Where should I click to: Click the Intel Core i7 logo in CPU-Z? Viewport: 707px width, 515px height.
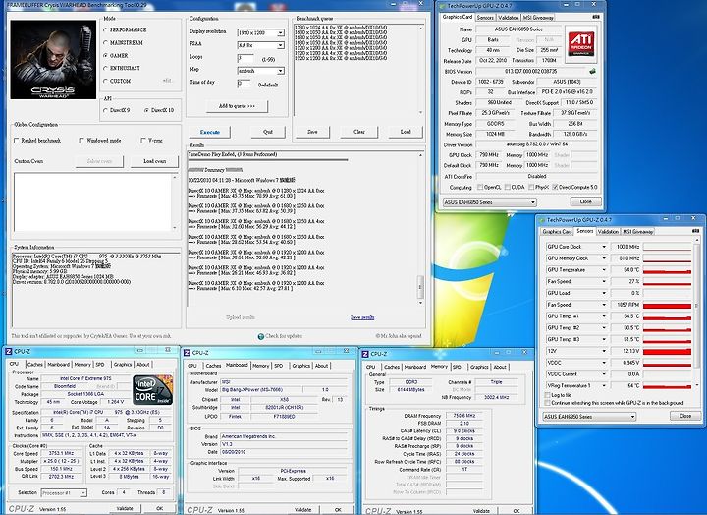pos(153,390)
